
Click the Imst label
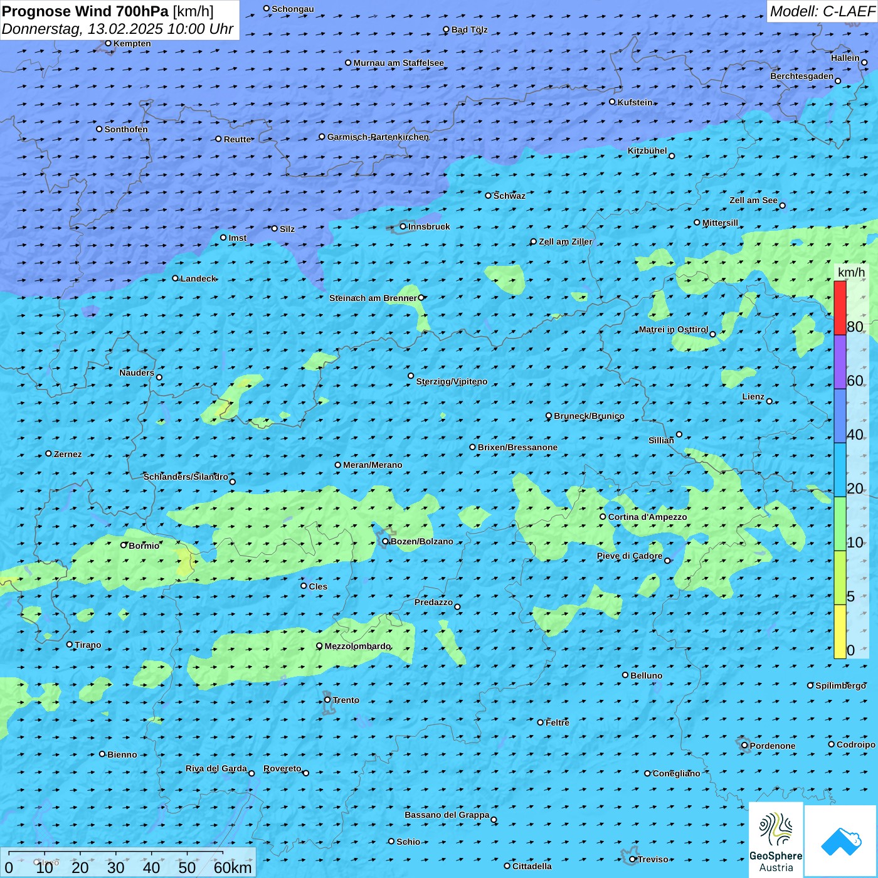click(x=238, y=238)
